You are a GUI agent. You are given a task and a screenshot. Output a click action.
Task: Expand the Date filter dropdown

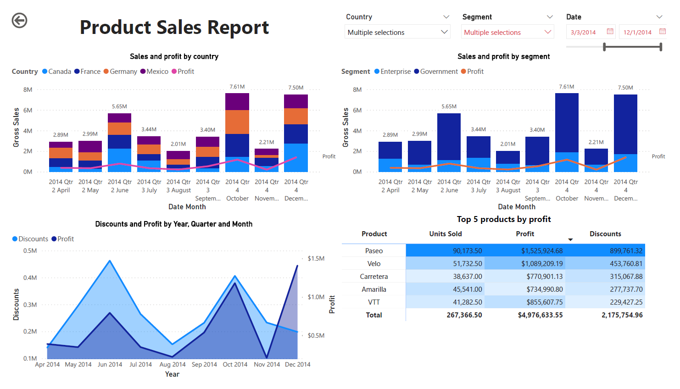tap(659, 17)
